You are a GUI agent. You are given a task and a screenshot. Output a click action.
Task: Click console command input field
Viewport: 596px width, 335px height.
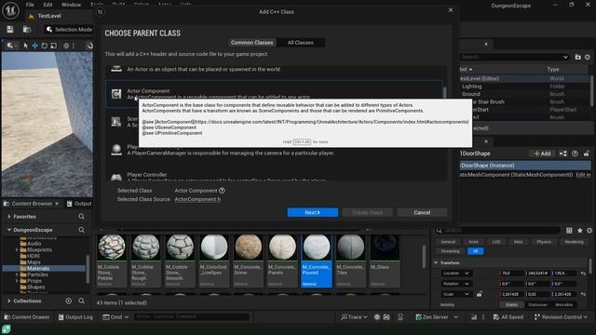click(x=192, y=316)
